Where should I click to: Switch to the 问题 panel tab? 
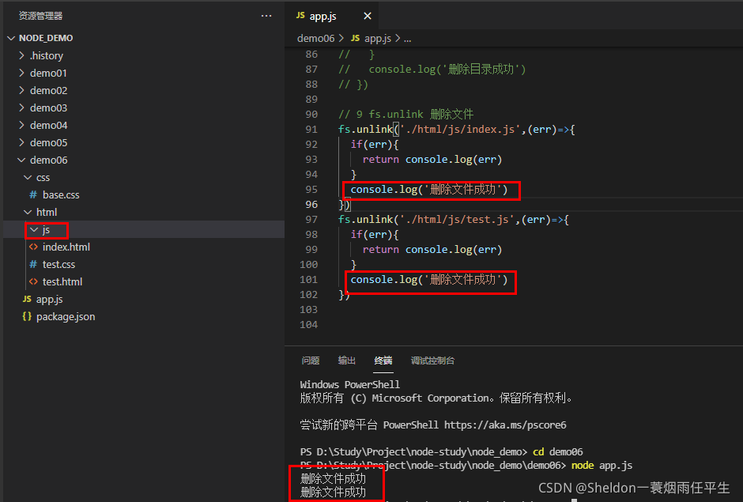[x=311, y=360]
